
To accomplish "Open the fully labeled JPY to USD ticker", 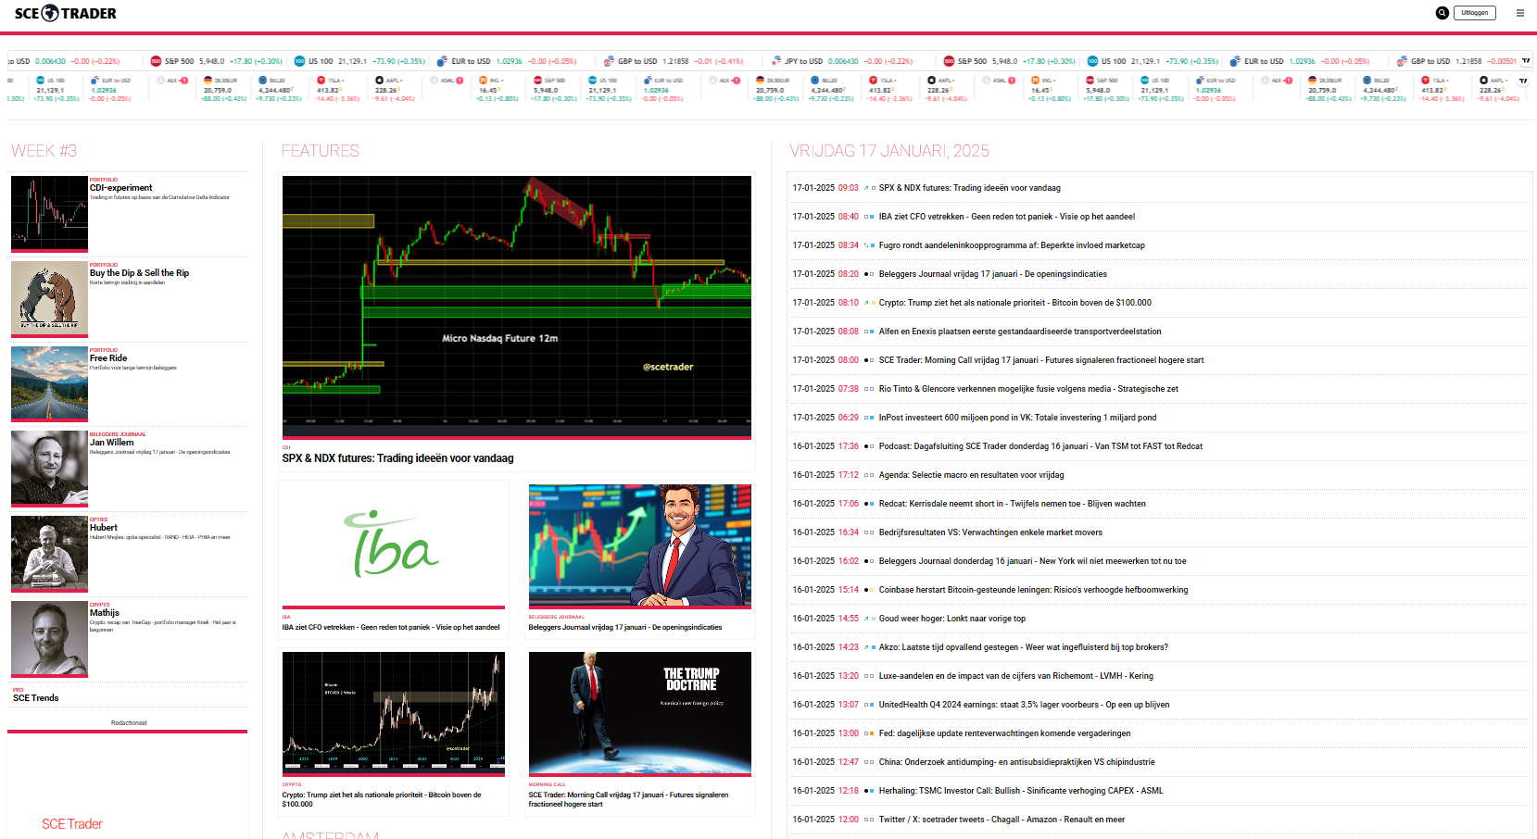I will 841,61.
